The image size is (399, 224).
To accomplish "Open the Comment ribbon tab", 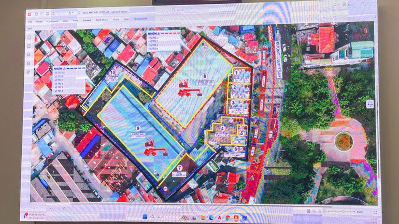I will pos(52,21).
